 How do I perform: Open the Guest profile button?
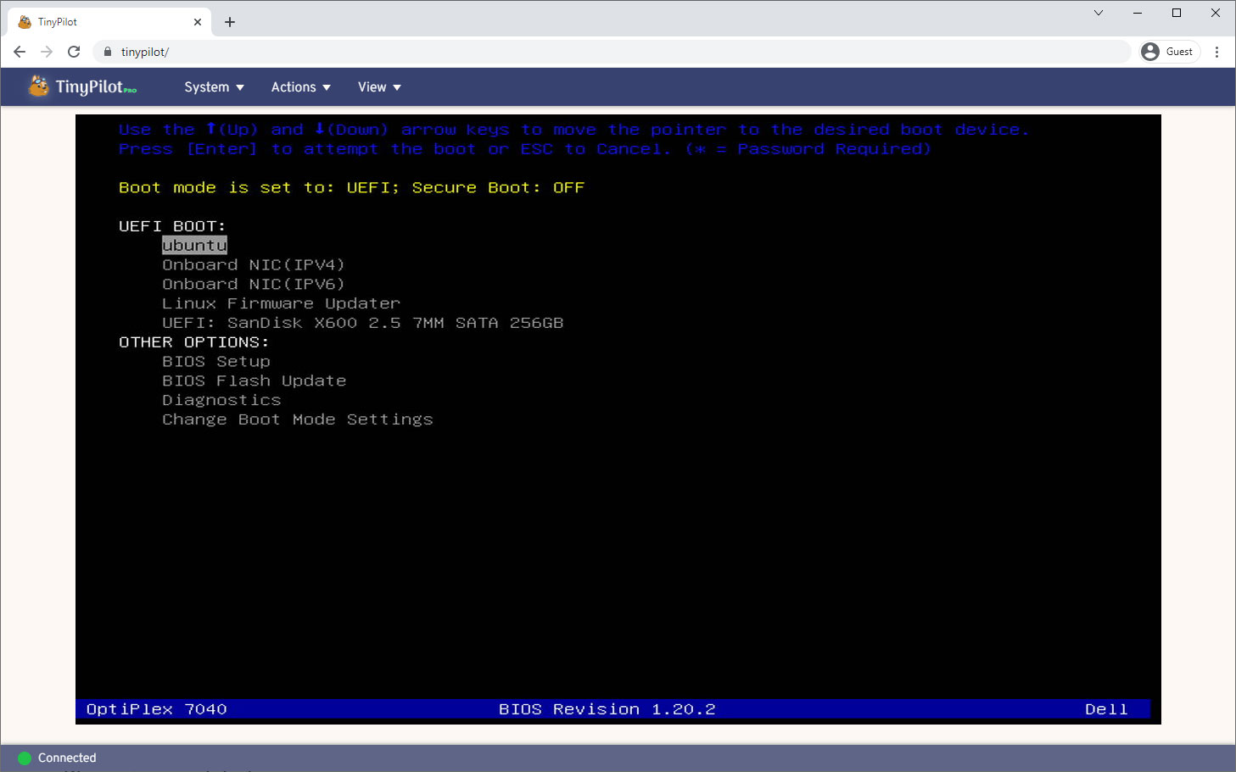pyautogui.click(x=1169, y=52)
